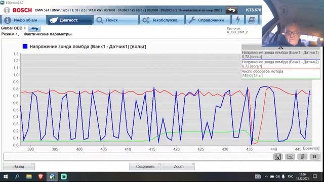The image size is (324, 182).
Task: Open the notification center icon
Action: (x=315, y=176)
